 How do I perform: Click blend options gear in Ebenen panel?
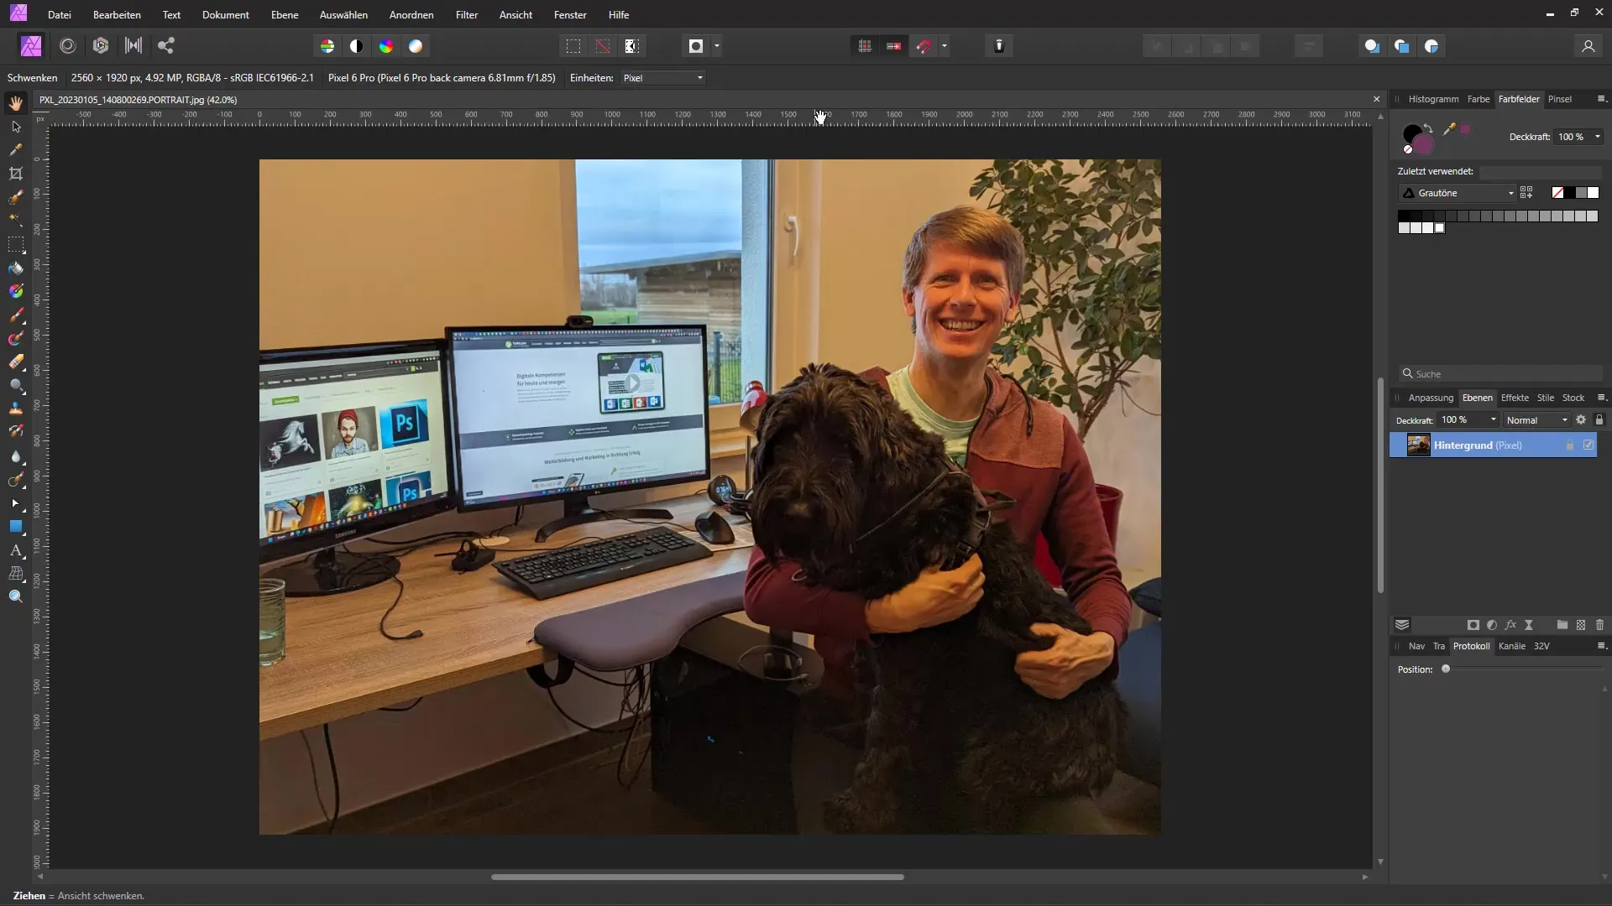(1581, 419)
